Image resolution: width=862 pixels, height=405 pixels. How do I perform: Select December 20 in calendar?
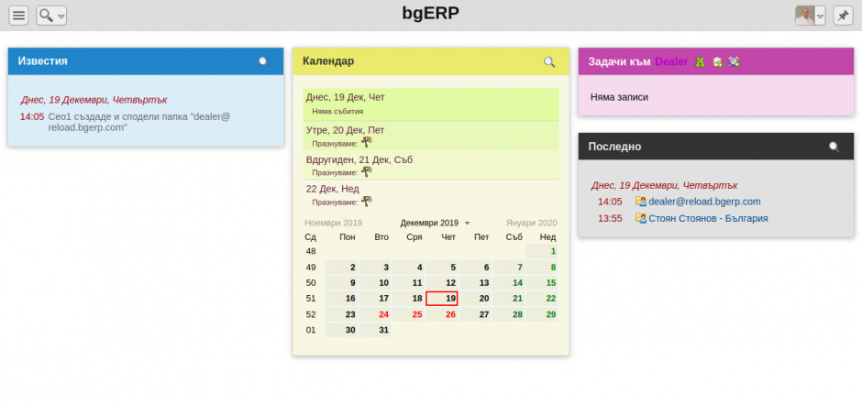pyautogui.click(x=475, y=299)
